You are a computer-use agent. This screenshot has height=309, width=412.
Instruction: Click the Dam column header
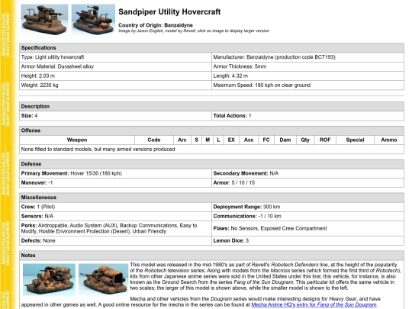(x=285, y=140)
